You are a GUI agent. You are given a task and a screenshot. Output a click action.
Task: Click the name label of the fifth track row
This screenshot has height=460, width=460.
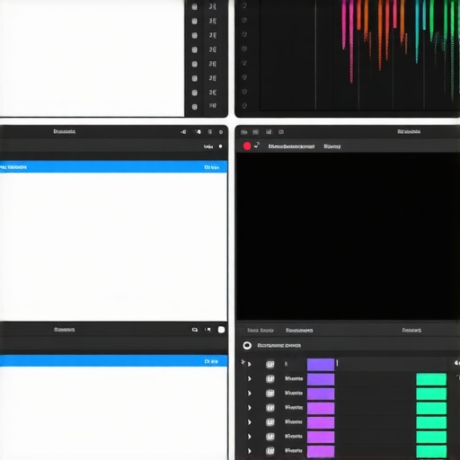pos(294,422)
